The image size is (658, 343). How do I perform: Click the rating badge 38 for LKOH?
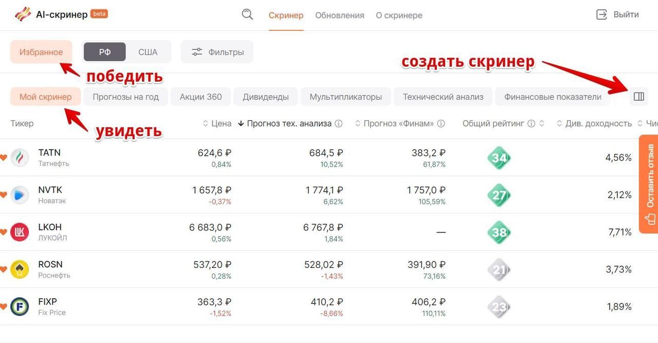coord(499,232)
